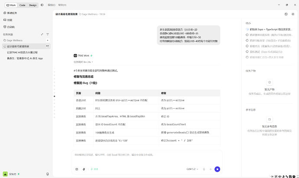
Task: Toggle the first todo item Expo TypeScript circle
Action: point(247,29)
